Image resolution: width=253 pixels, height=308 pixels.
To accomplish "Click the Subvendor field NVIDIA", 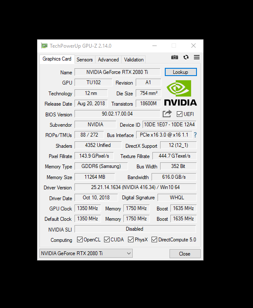I will point(95,125).
